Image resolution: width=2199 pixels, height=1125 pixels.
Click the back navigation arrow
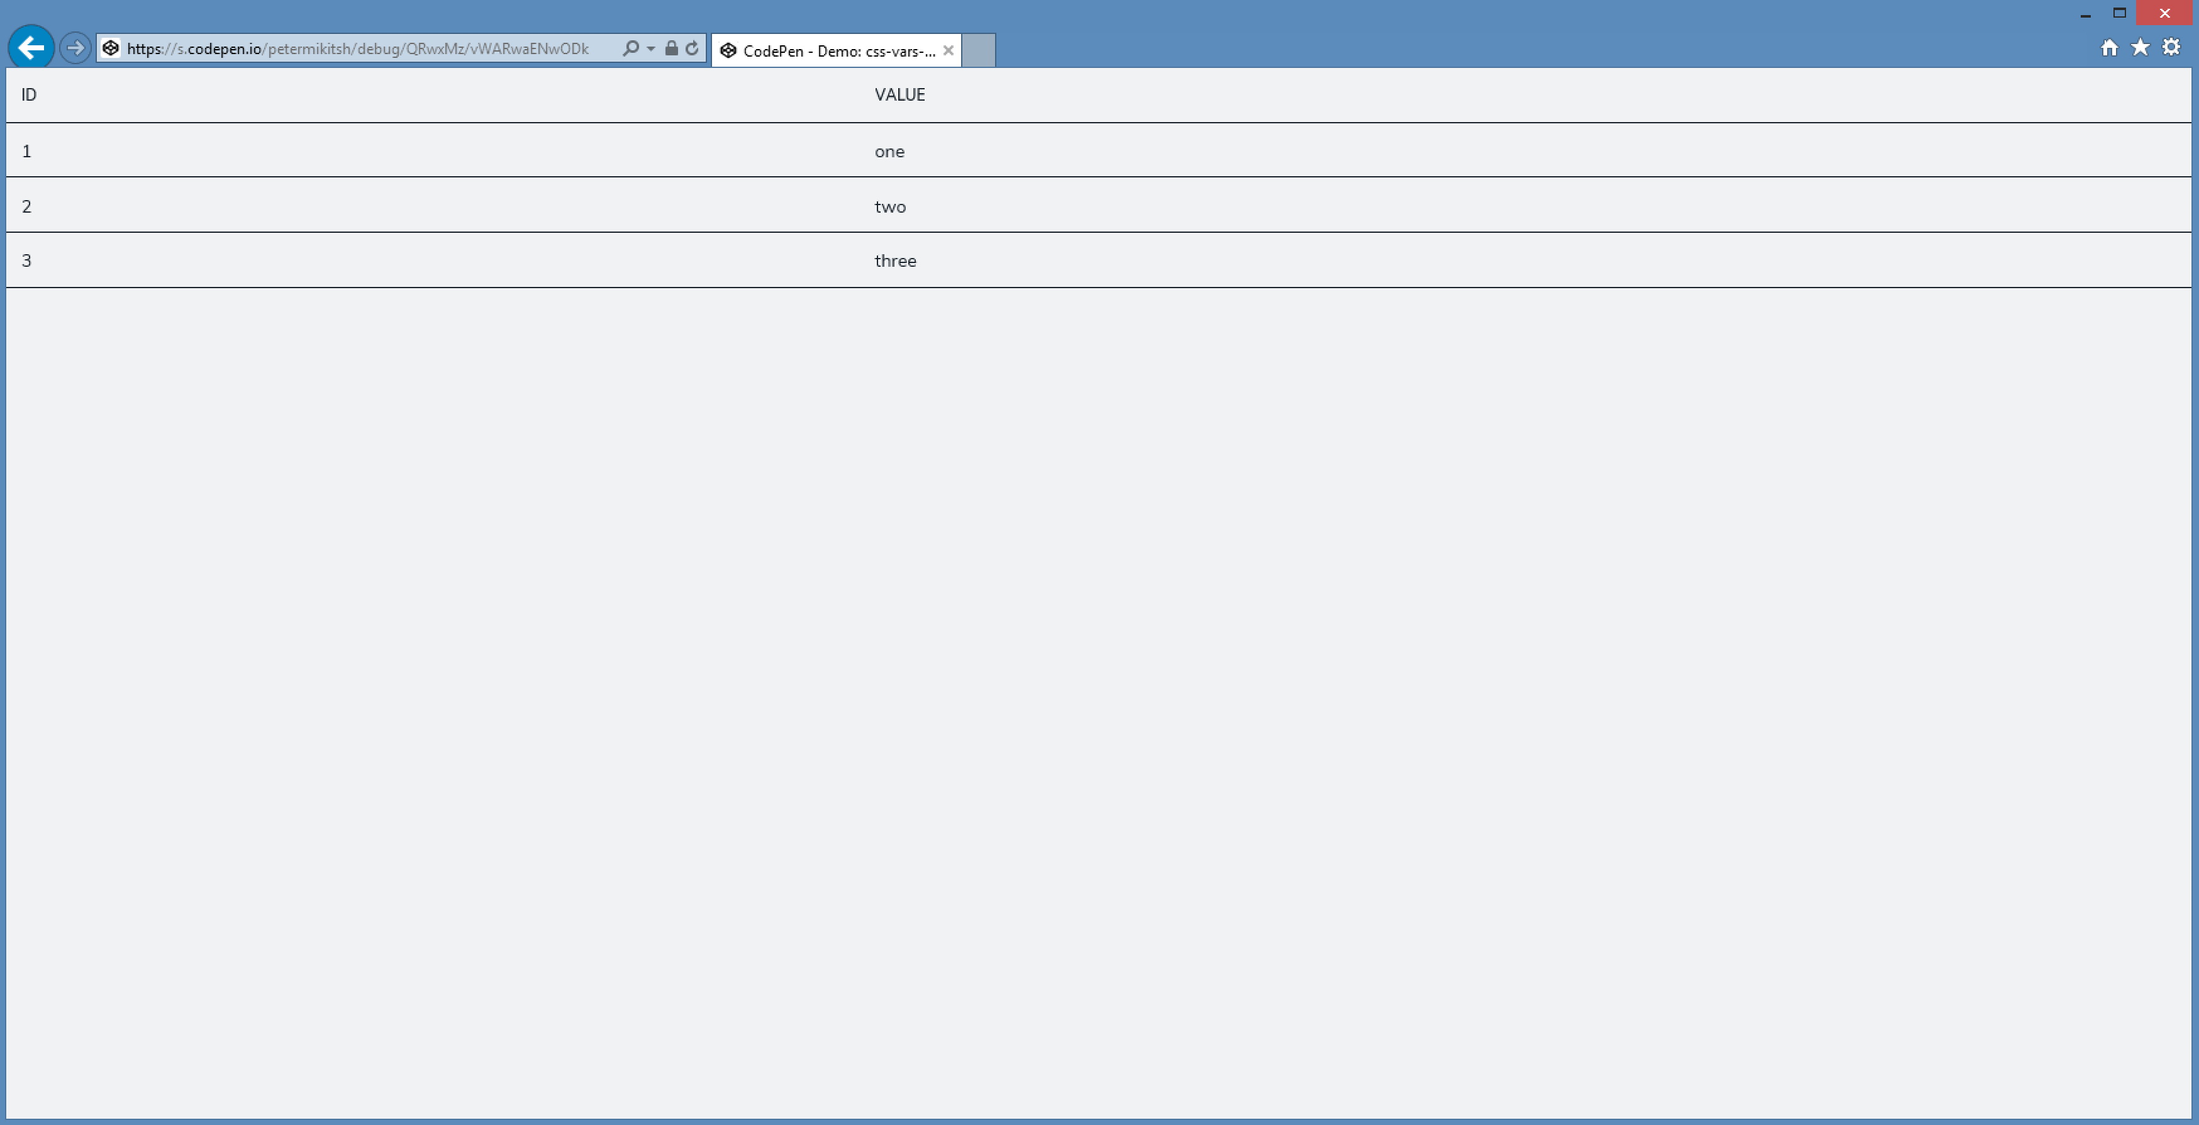click(31, 48)
